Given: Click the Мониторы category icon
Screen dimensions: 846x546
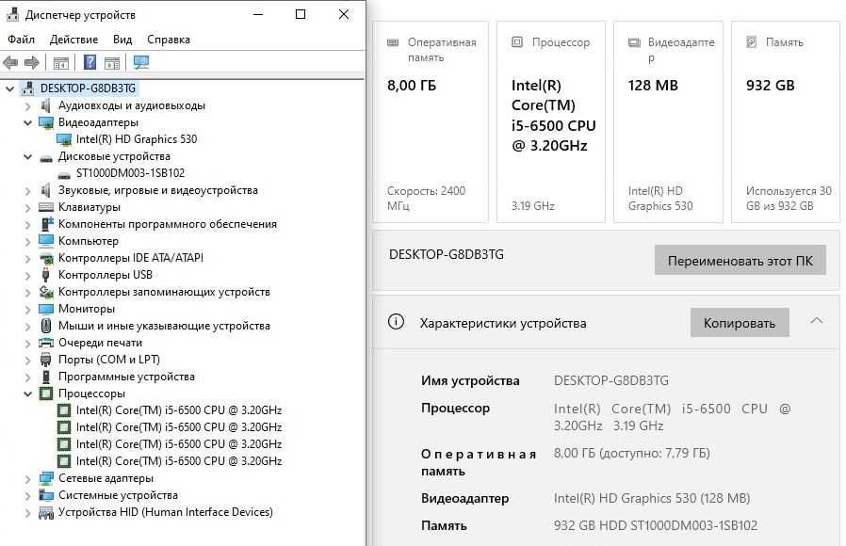Looking at the screenshot, I should pyautogui.click(x=46, y=309).
